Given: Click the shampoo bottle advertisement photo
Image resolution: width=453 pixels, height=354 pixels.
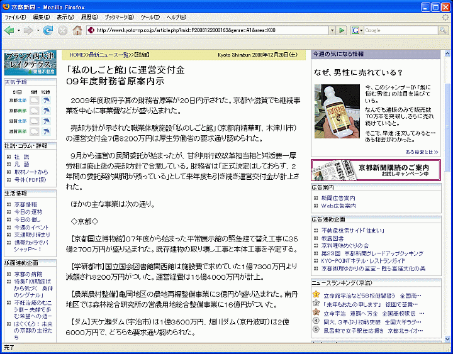Looking at the screenshot, I should (x=337, y=111).
